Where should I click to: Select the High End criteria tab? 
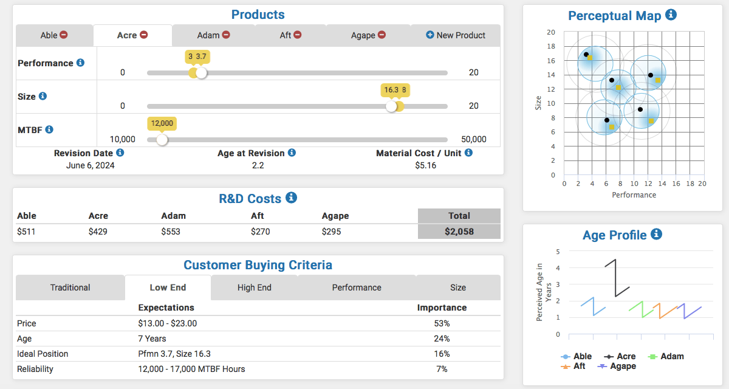(x=254, y=287)
